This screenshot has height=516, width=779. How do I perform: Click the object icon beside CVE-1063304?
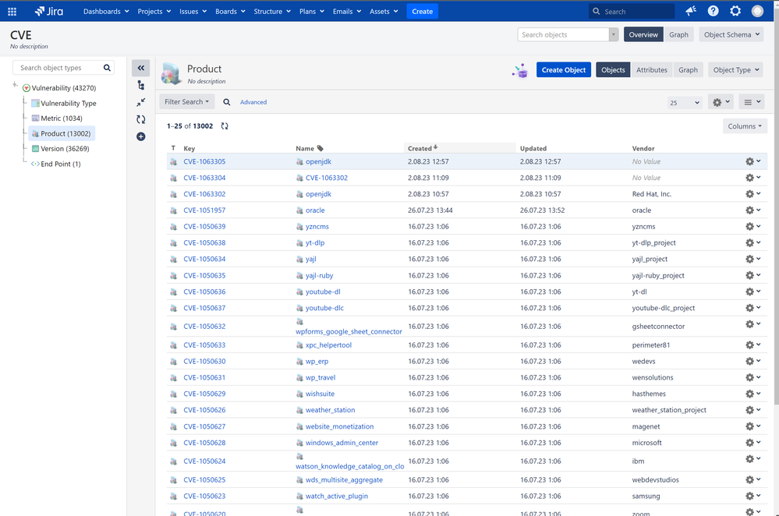tap(173, 178)
